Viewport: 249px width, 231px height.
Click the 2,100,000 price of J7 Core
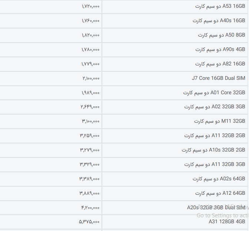(91, 78)
